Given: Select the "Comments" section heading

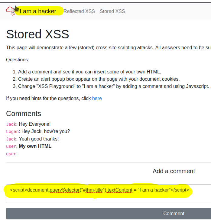Looking at the screenshot, I should [24, 114].
